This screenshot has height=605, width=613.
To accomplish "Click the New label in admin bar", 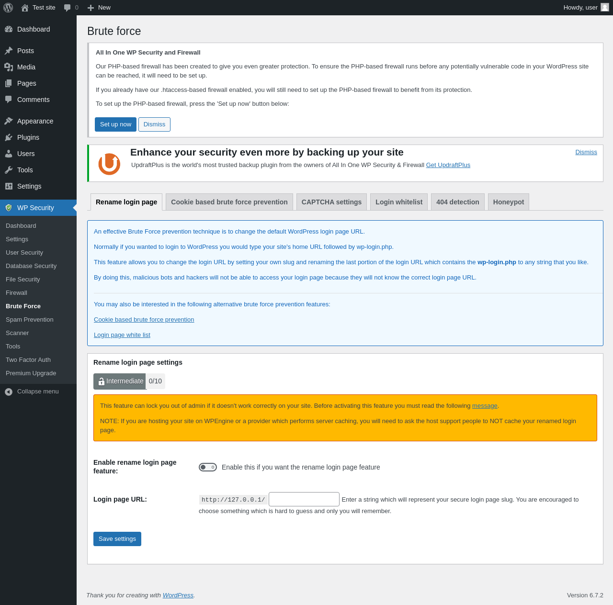I will point(104,8).
